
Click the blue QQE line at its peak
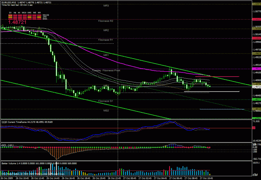point(170,122)
